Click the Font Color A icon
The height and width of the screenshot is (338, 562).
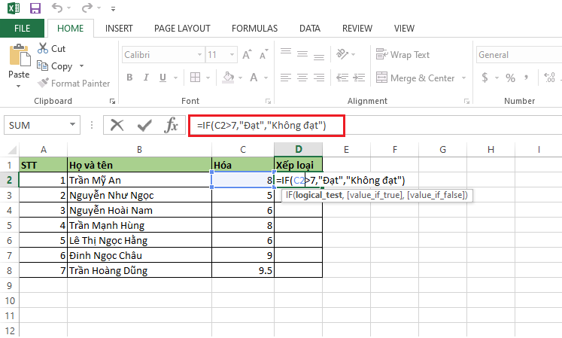click(x=254, y=77)
